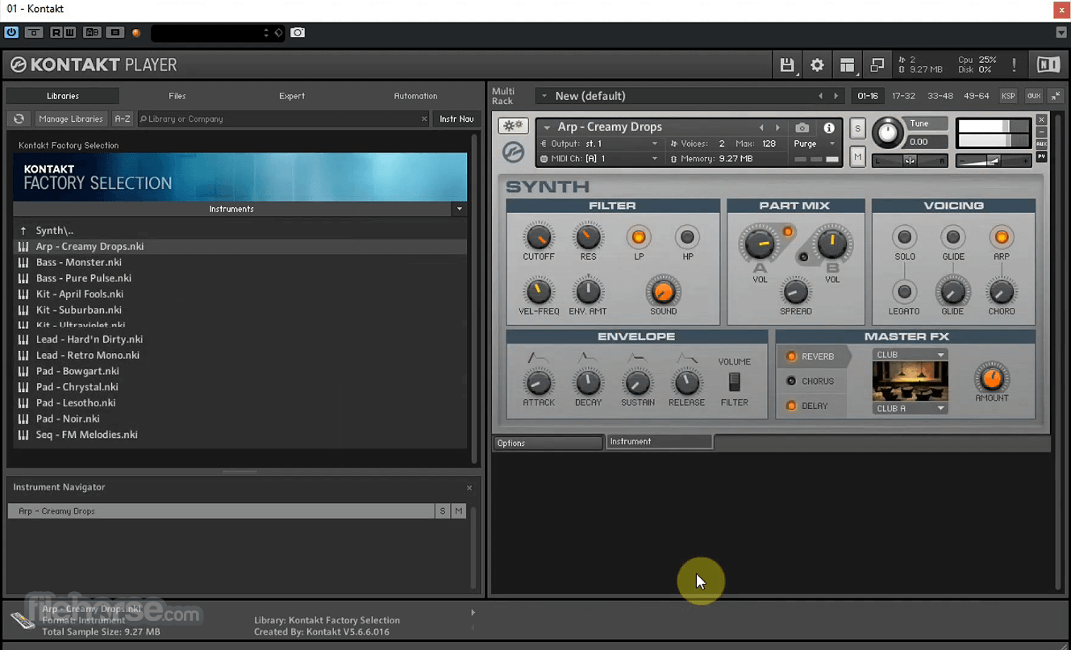Open the instrument snapshot camera view
1071x650 pixels.
coord(802,127)
